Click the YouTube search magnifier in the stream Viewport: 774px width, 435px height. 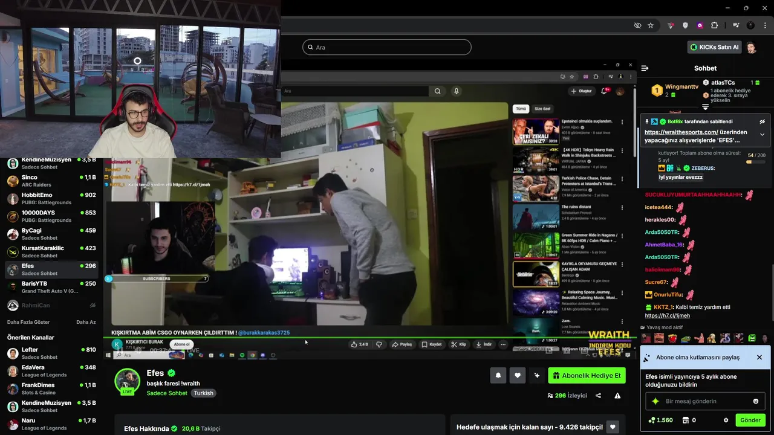point(437,91)
